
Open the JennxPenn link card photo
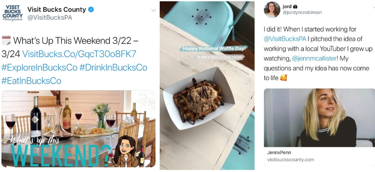pyautogui.click(x=319, y=118)
